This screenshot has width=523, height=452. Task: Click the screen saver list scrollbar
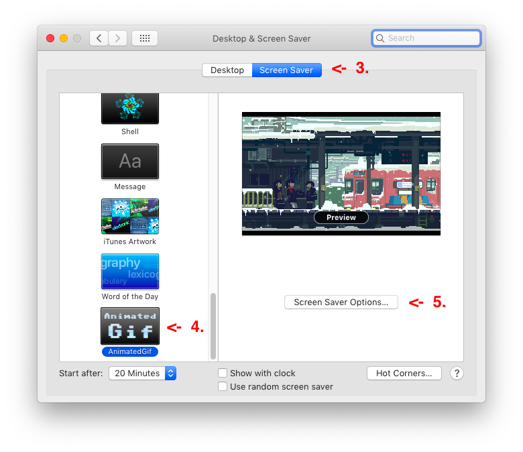coord(213,325)
